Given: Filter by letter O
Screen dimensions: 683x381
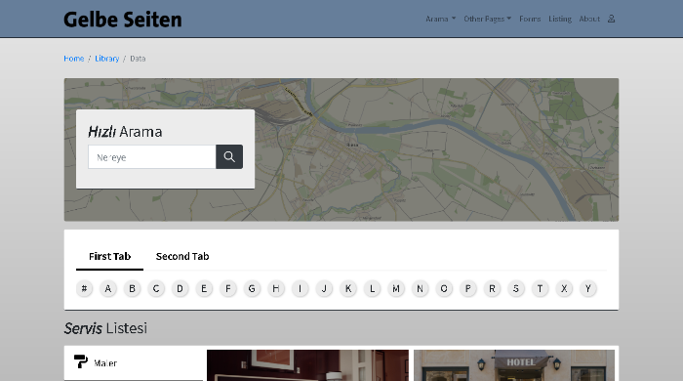Looking at the screenshot, I should (x=444, y=288).
